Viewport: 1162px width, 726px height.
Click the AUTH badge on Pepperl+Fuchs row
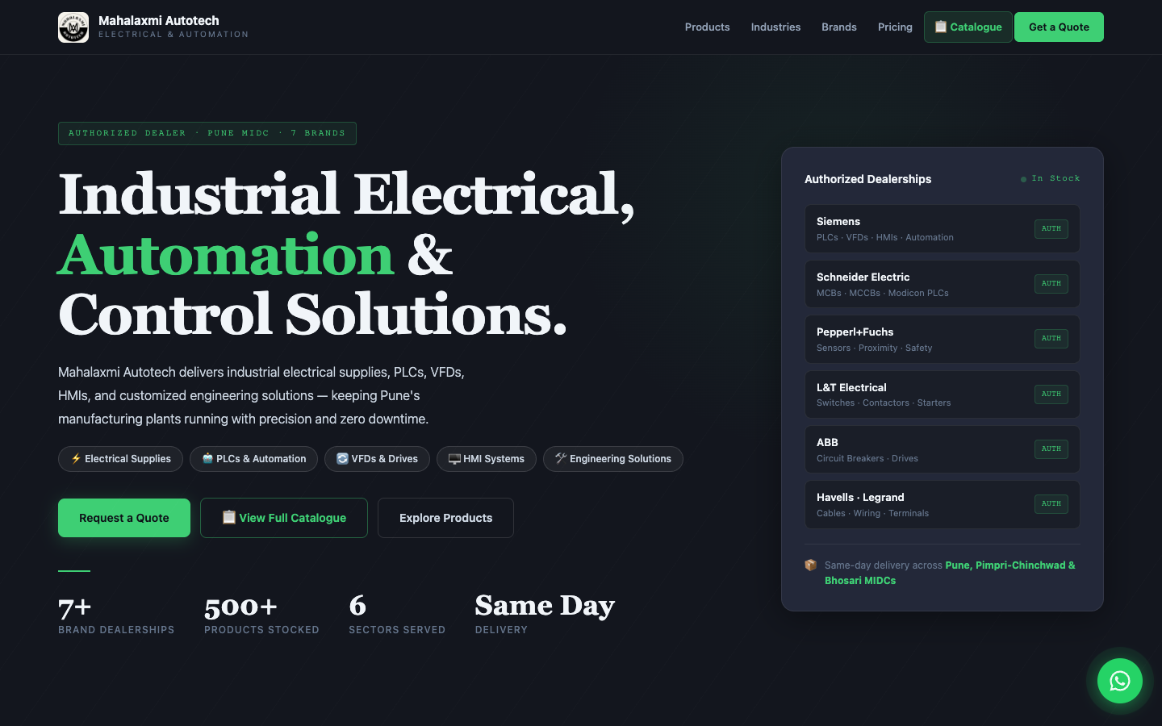(1051, 339)
